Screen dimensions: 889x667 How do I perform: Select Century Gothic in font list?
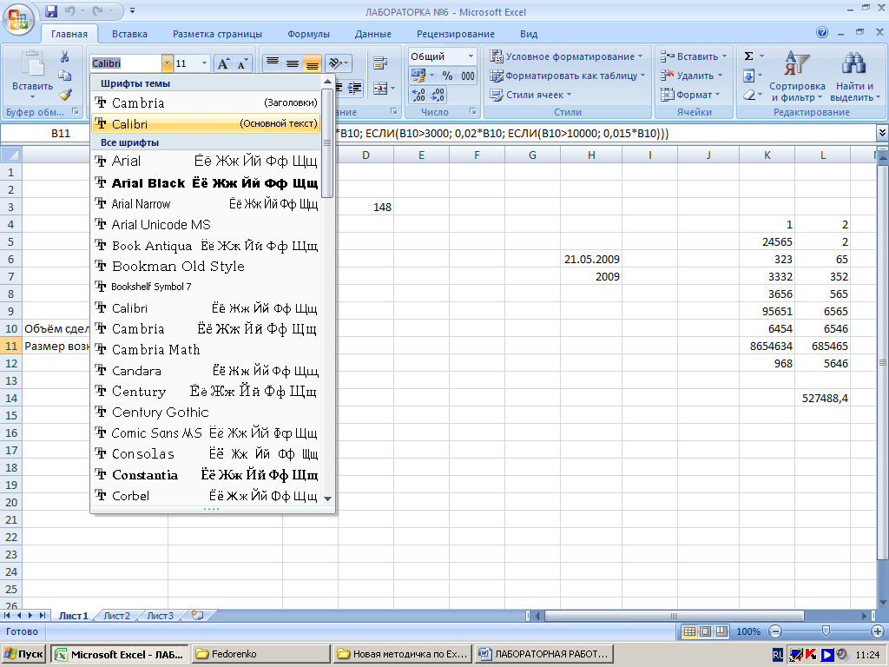pyautogui.click(x=206, y=412)
